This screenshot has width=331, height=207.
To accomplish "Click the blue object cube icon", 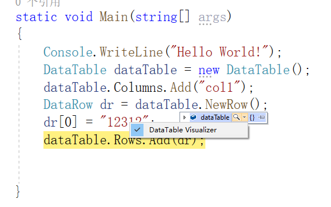I will [x=193, y=117].
